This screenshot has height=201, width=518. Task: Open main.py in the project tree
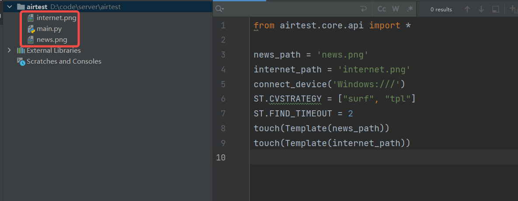[49, 29]
